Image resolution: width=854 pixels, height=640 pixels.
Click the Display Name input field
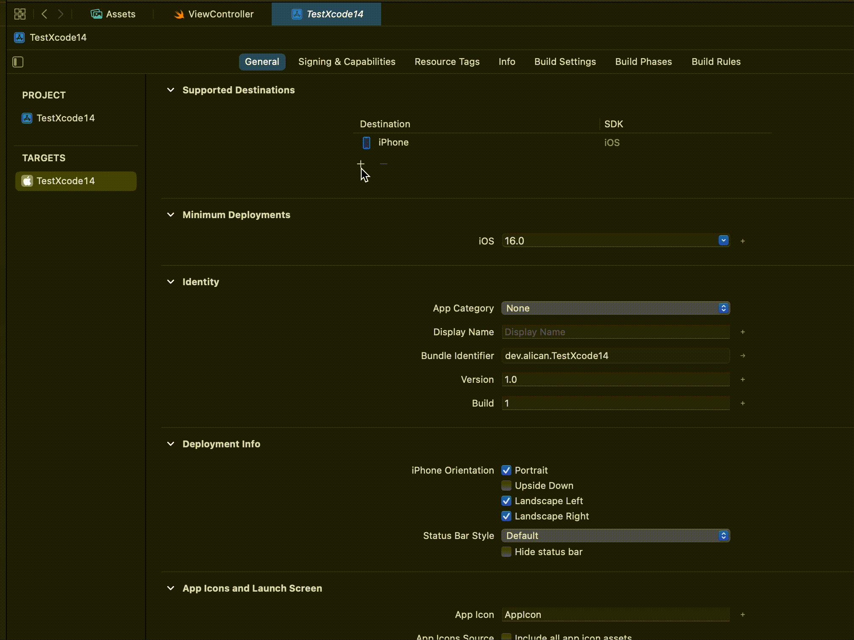(x=616, y=332)
